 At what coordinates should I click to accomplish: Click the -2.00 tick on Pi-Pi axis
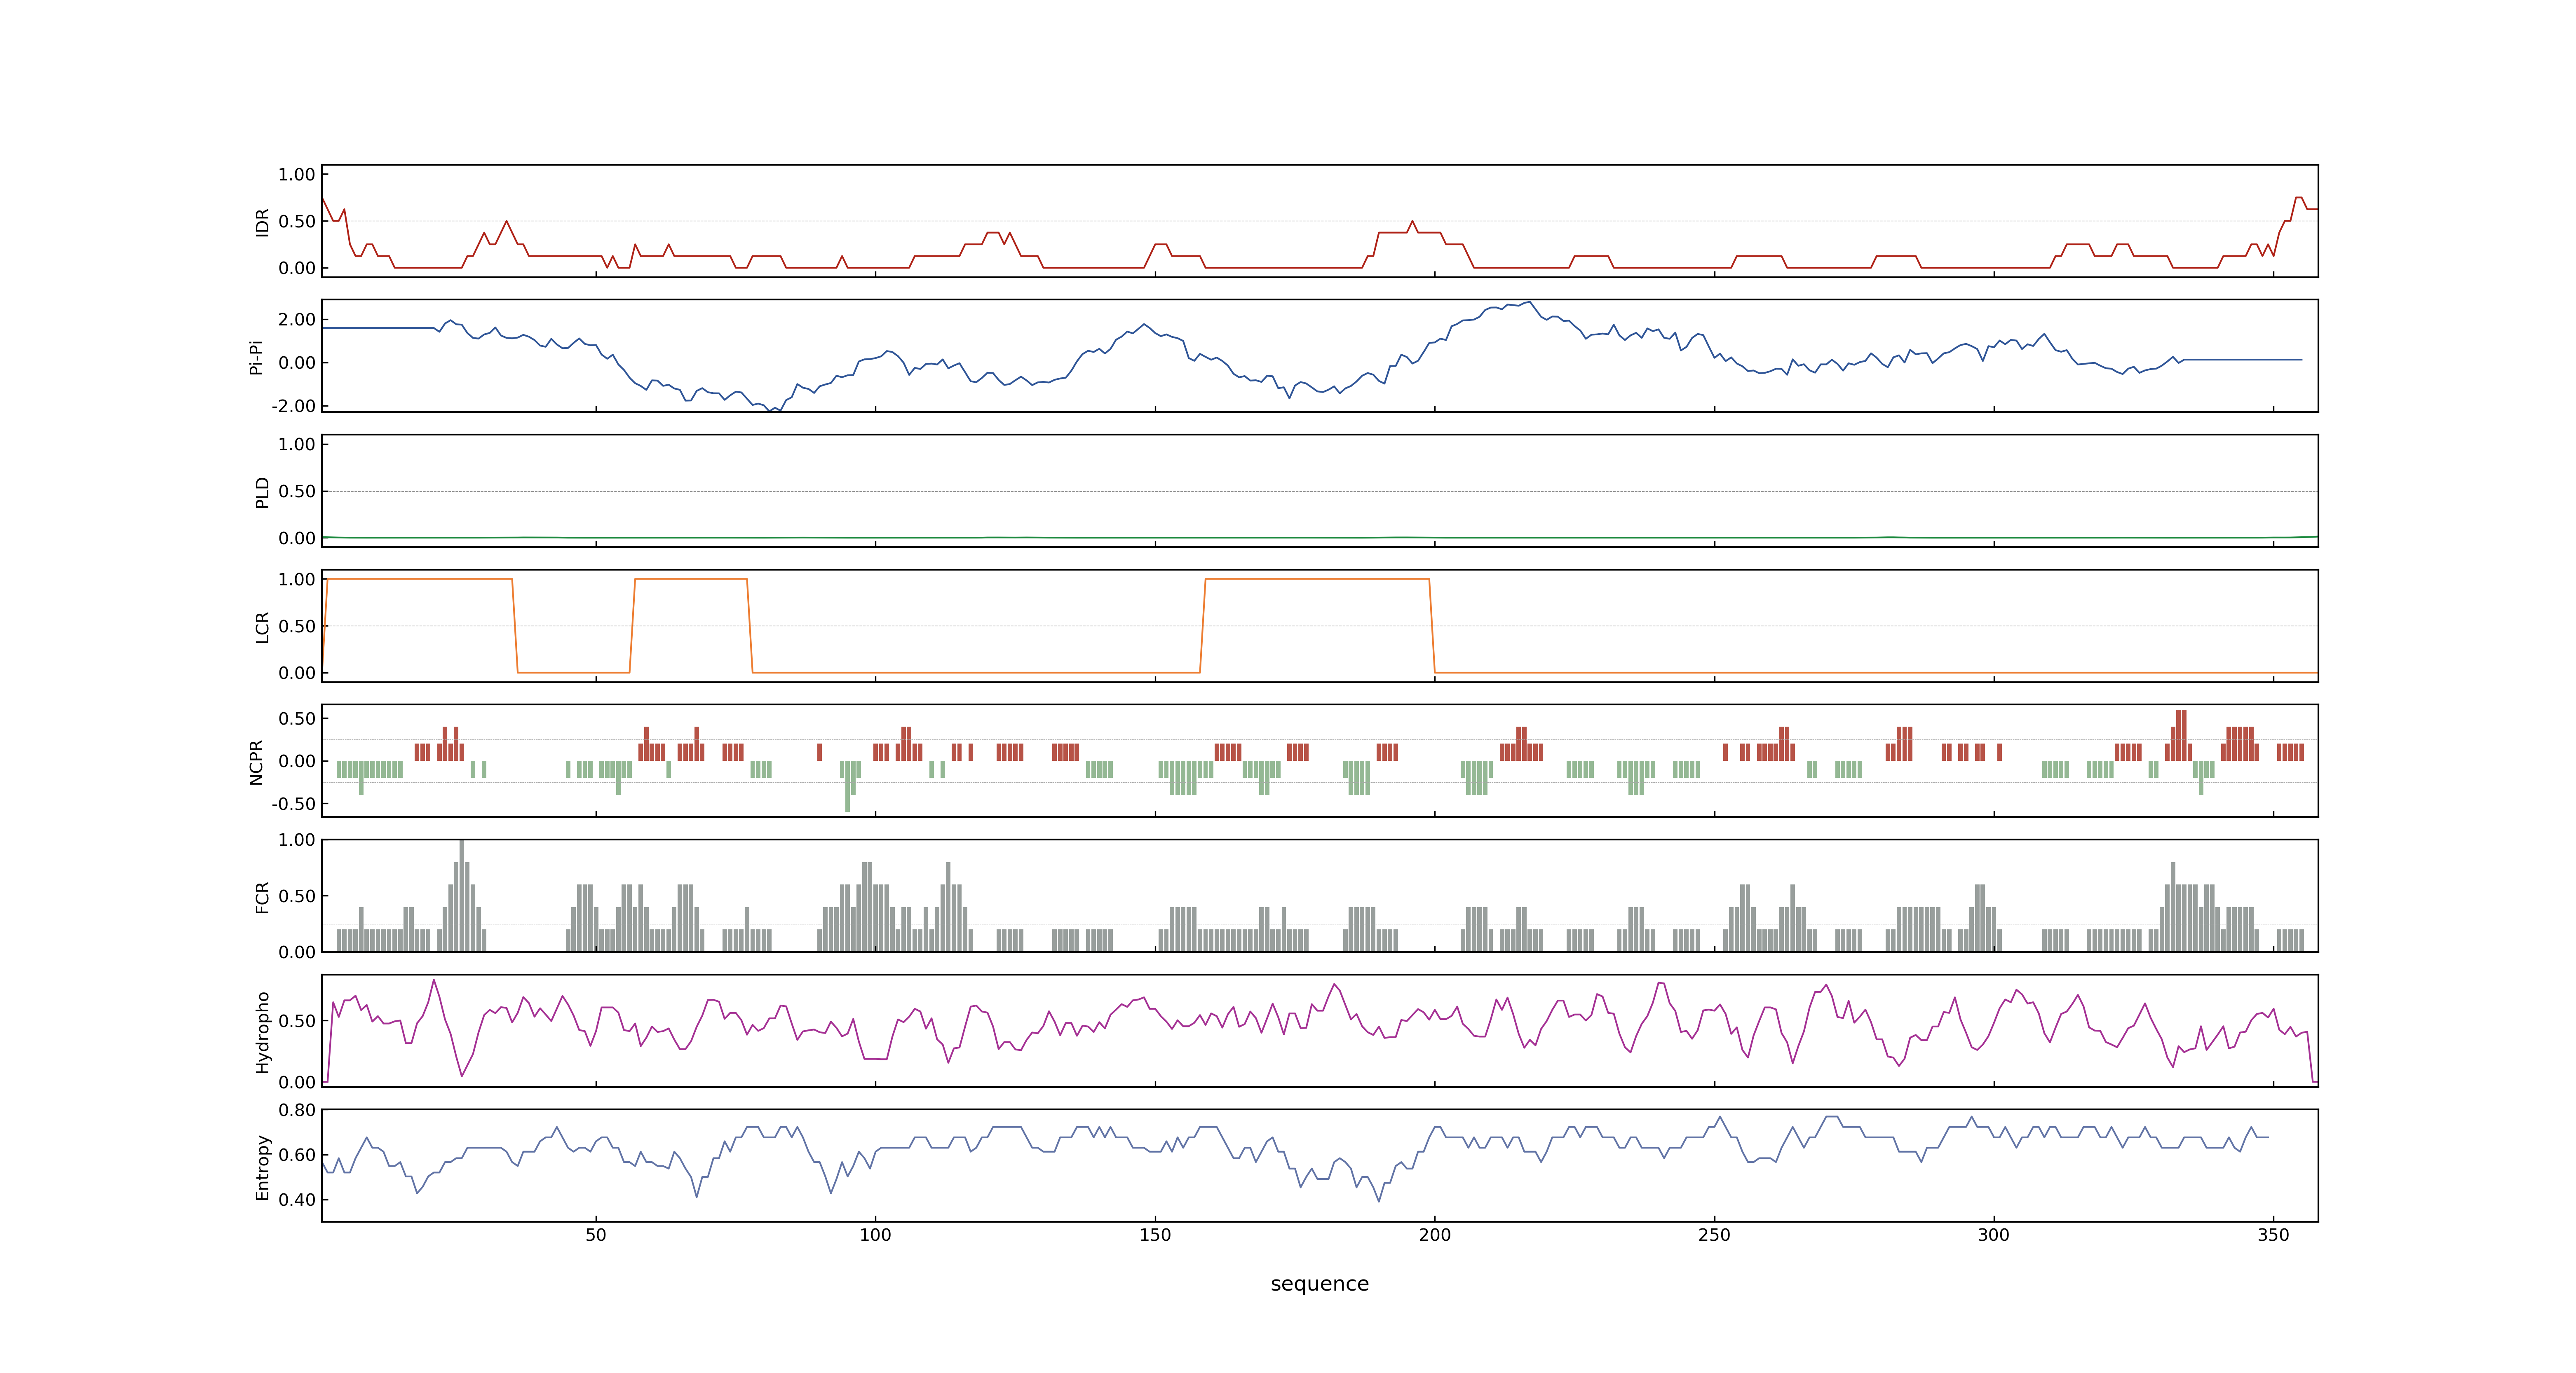pyautogui.click(x=293, y=406)
